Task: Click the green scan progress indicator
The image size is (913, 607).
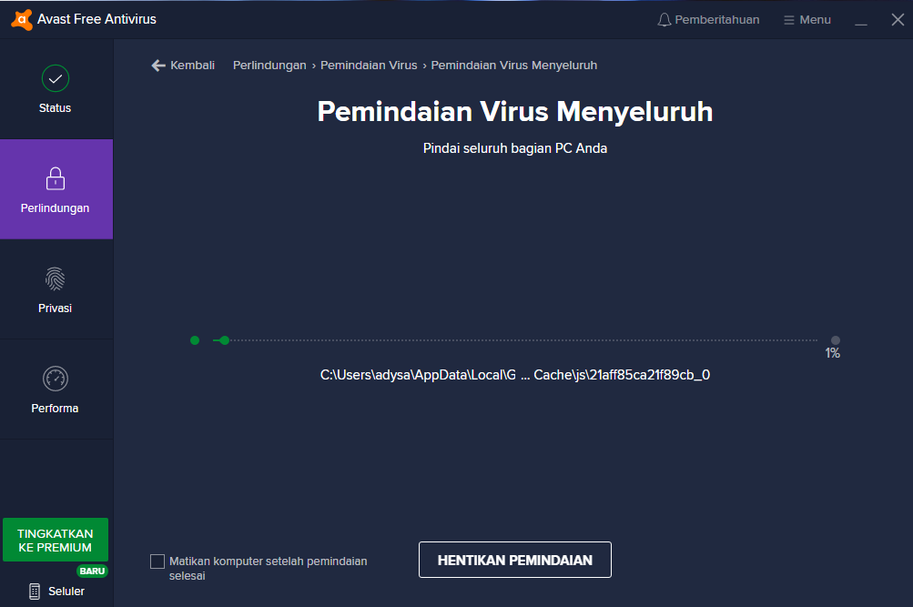Action: click(x=223, y=340)
